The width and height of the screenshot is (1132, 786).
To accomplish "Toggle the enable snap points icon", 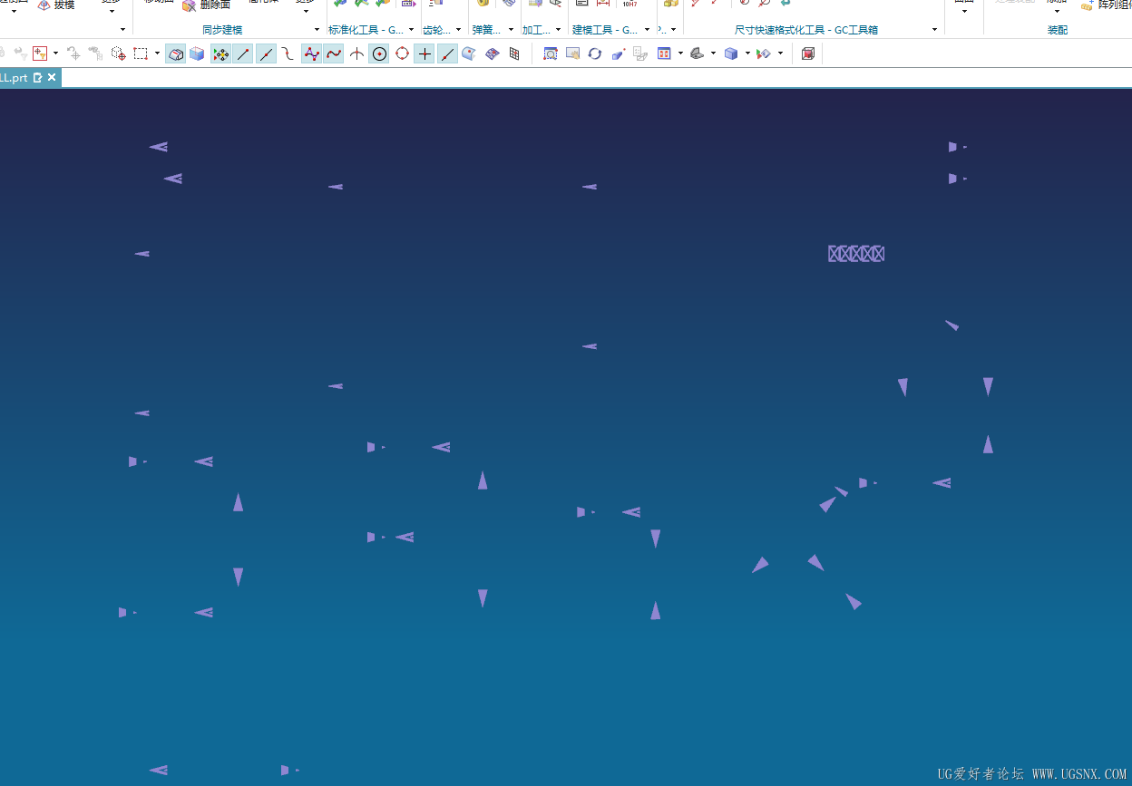I will [x=220, y=53].
